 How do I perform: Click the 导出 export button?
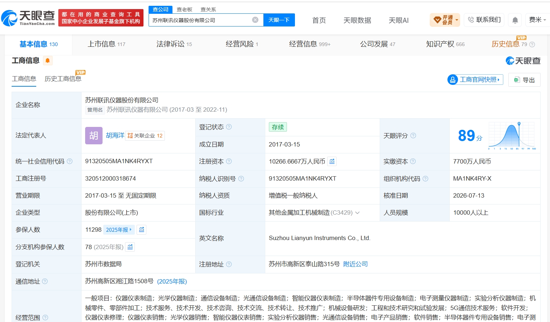tap(524, 80)
